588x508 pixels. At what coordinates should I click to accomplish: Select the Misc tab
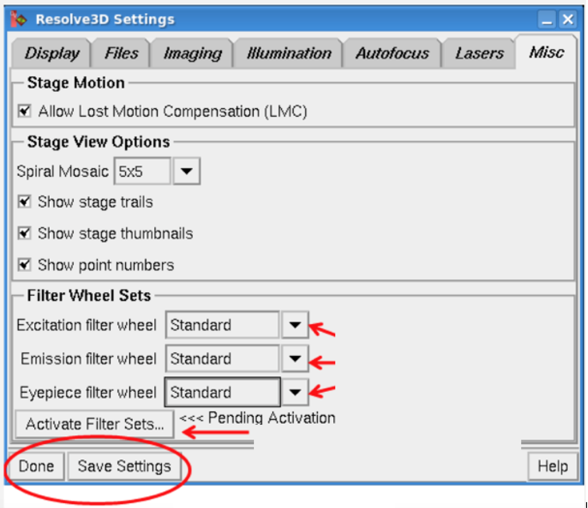pos(546,52)
